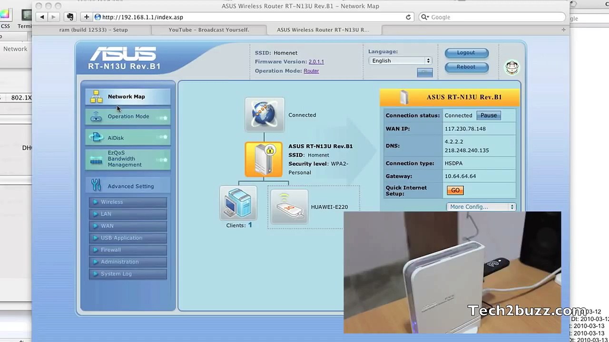The image size is (609, 342).
Task: Open the System Log page
Action: [x=128, y=274]
